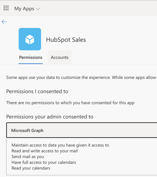Select the Permissions tab
157x177 pixels.
click(x=31, y=57)
